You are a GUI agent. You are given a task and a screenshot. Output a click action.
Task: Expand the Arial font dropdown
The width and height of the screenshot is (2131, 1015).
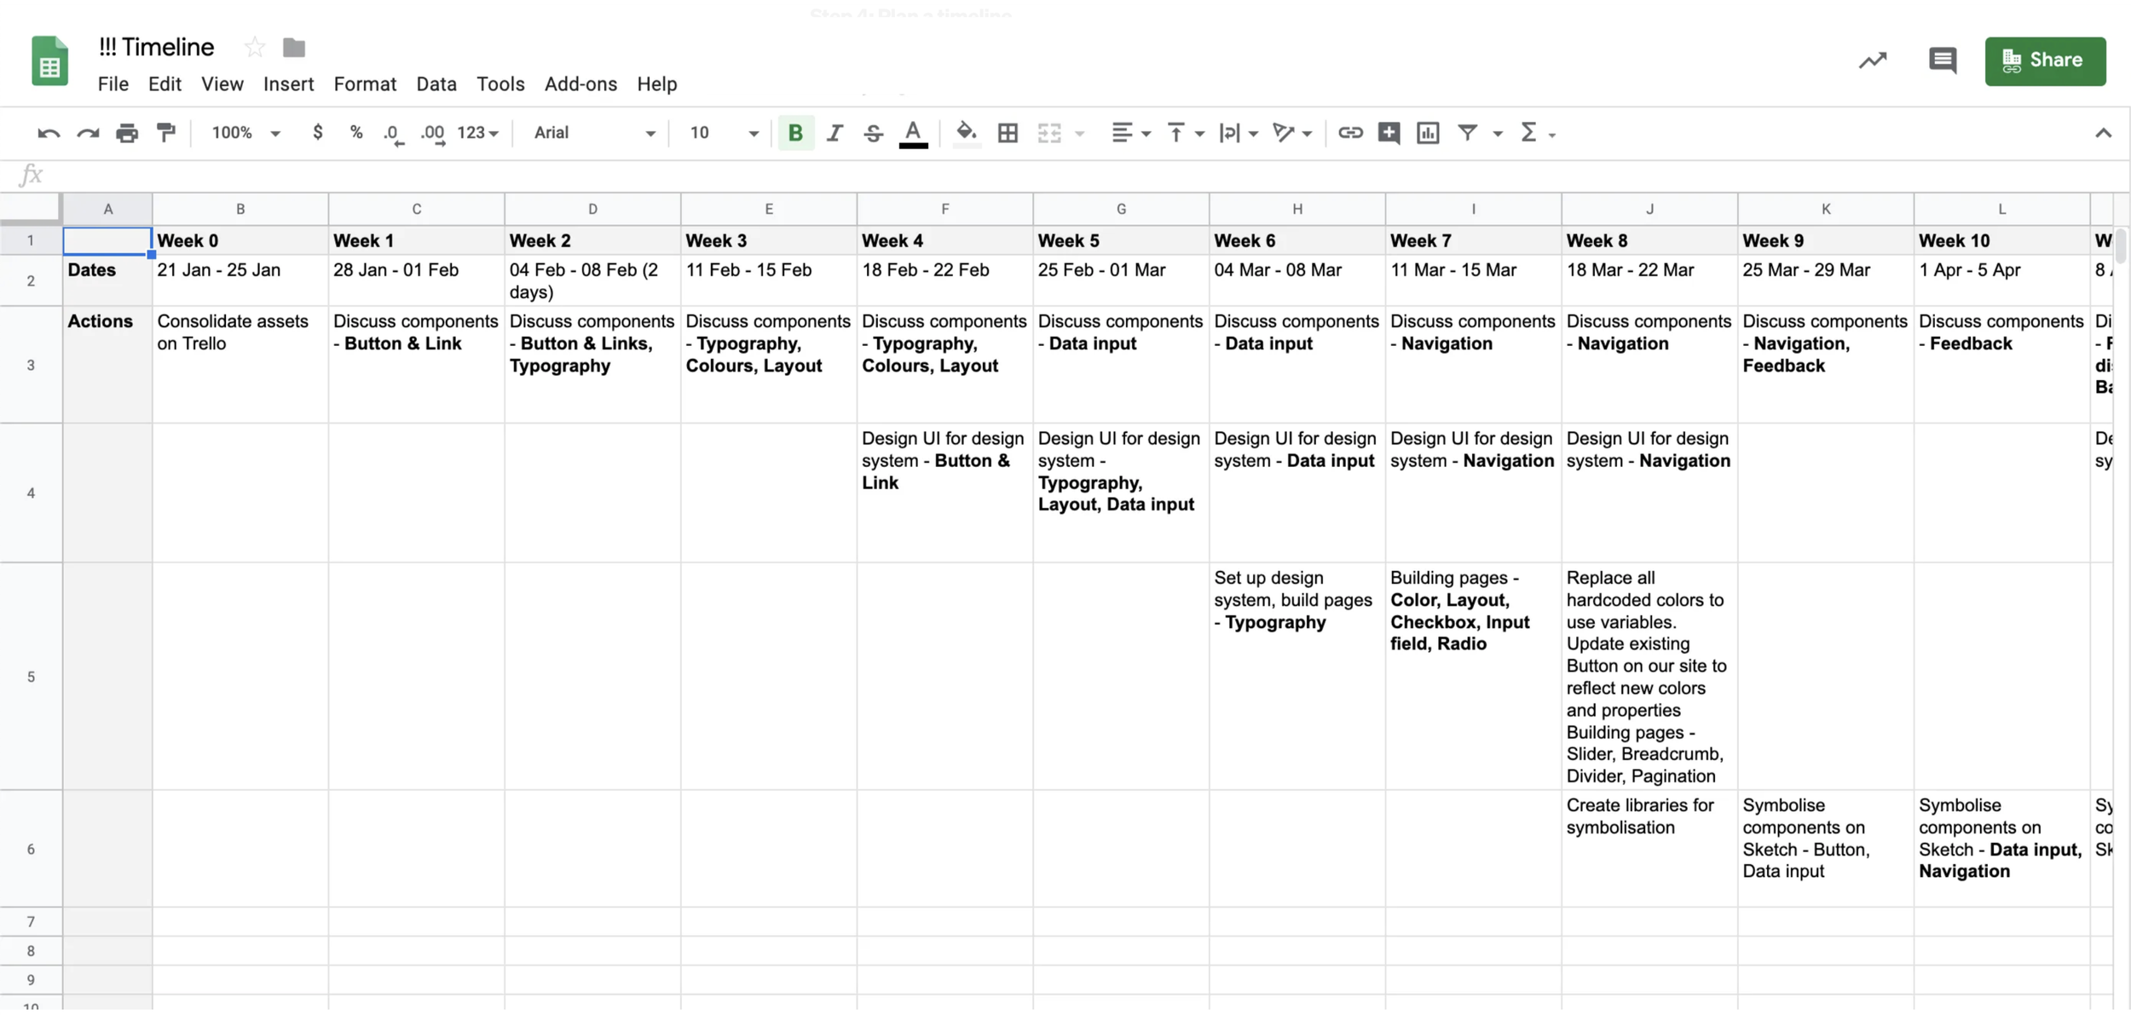click(594, 133)
